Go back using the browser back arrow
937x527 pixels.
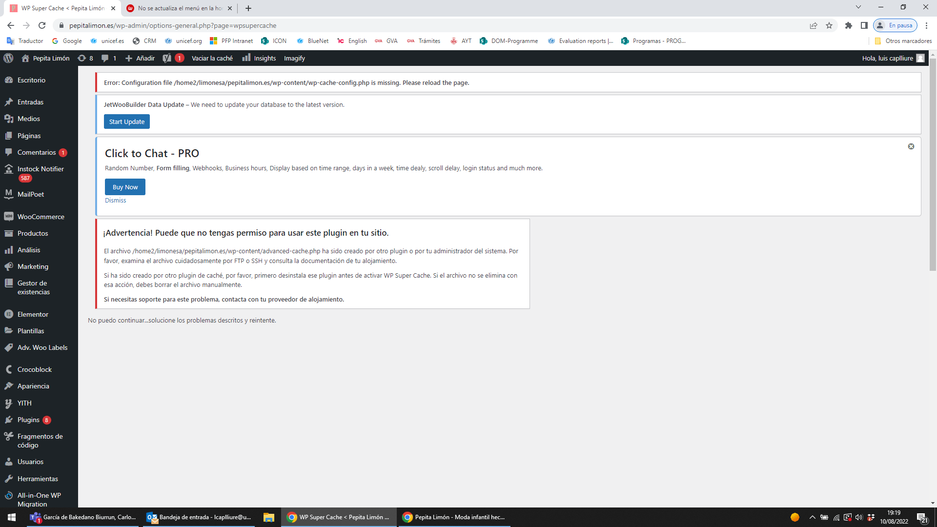tap(11, 25)
